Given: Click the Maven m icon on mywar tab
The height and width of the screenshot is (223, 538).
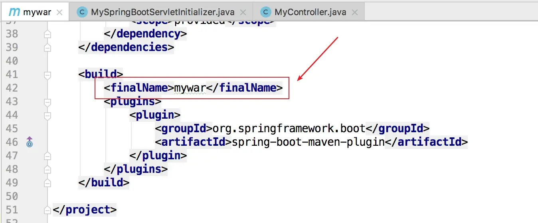Looking at the screenshot, I should (14, 12).
